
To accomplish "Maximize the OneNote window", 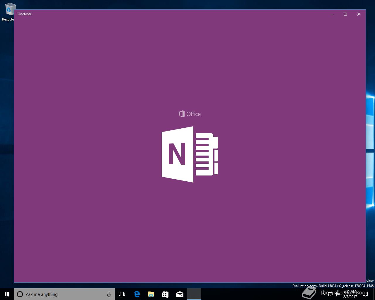I will tap(345, 14).
